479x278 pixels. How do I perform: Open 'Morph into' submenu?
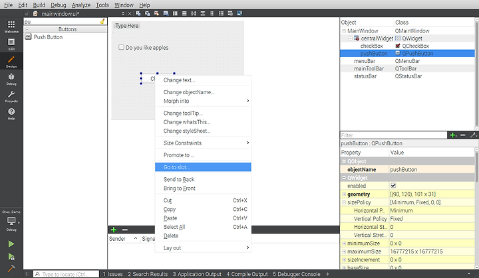(x=203, y=101)
